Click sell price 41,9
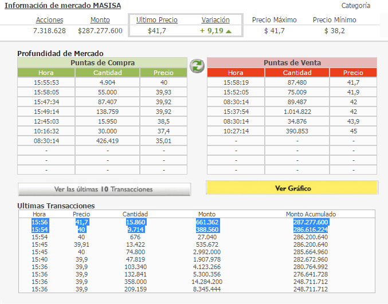The width and height of the screenshot is (388, 304). pyautogui.click(x=353, y=92)
